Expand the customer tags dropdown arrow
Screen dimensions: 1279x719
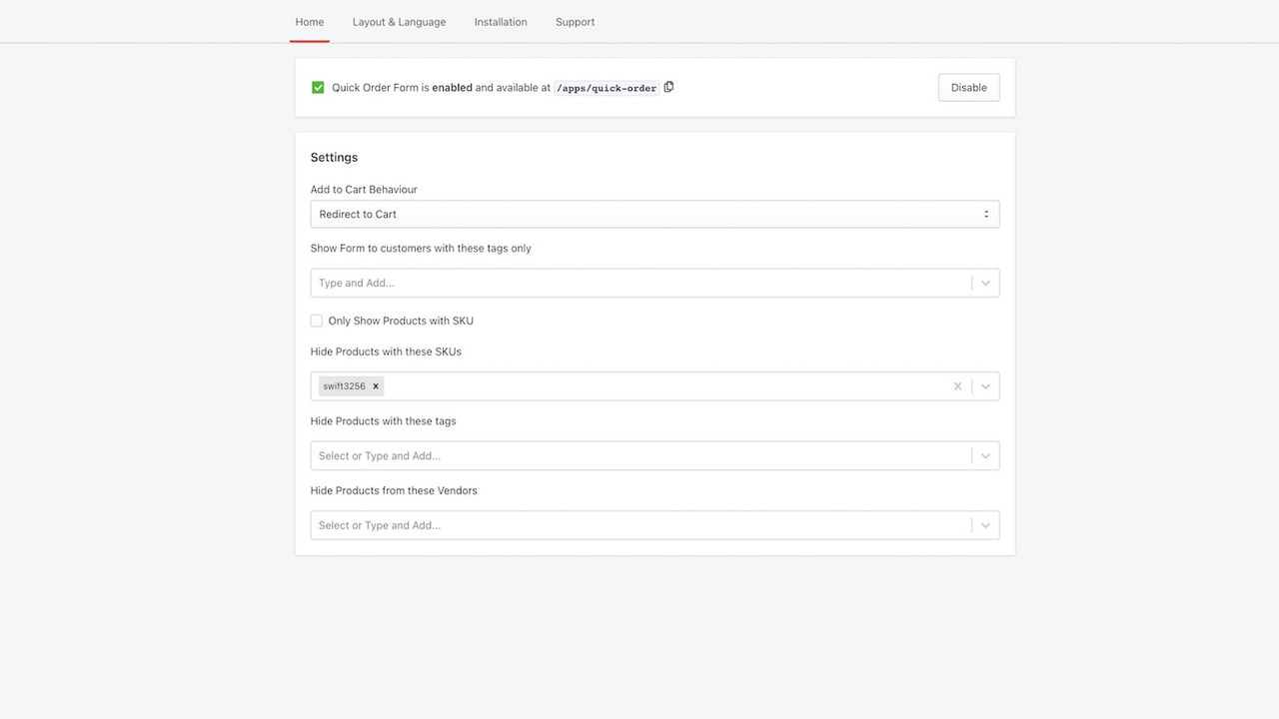pos(985,283)
